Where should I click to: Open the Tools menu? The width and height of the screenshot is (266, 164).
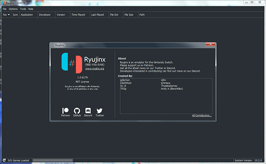click(x=23, y=9)
